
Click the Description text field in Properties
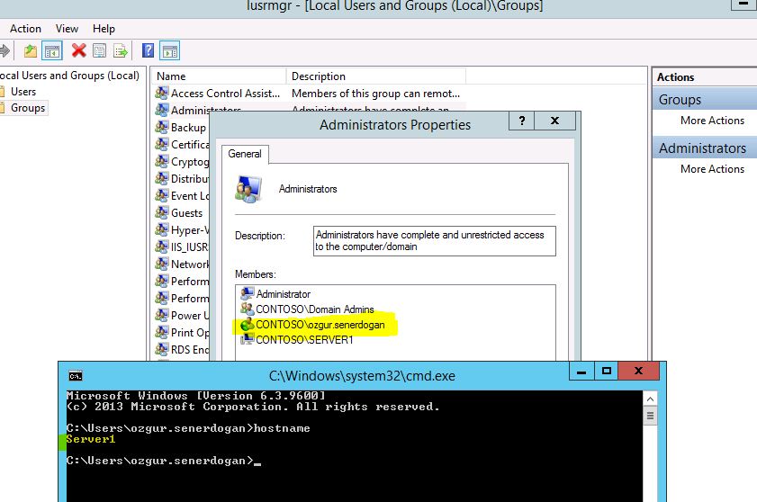435,241
